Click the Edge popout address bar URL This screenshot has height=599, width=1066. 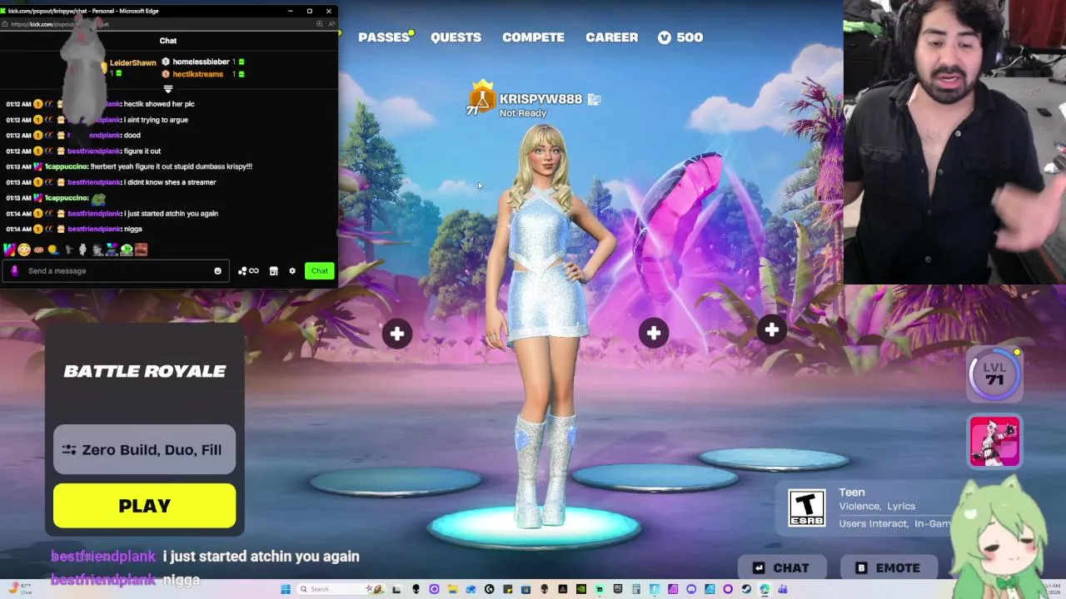click(58, 24)
